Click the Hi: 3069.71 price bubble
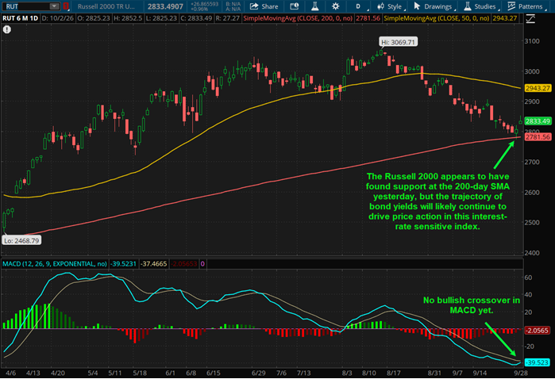 tap(398, 42)
